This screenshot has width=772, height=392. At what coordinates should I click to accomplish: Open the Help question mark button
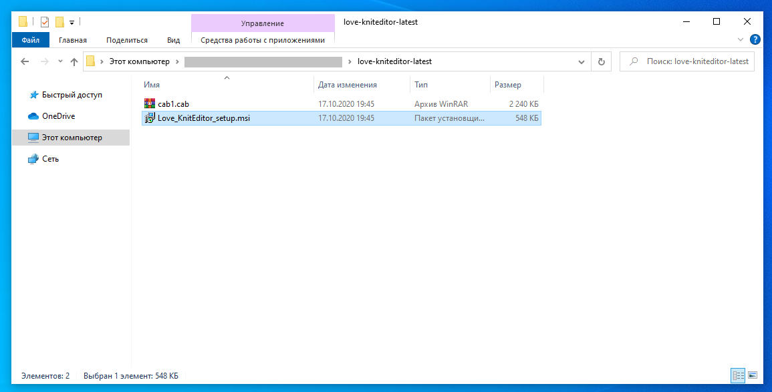click(754, 40)
